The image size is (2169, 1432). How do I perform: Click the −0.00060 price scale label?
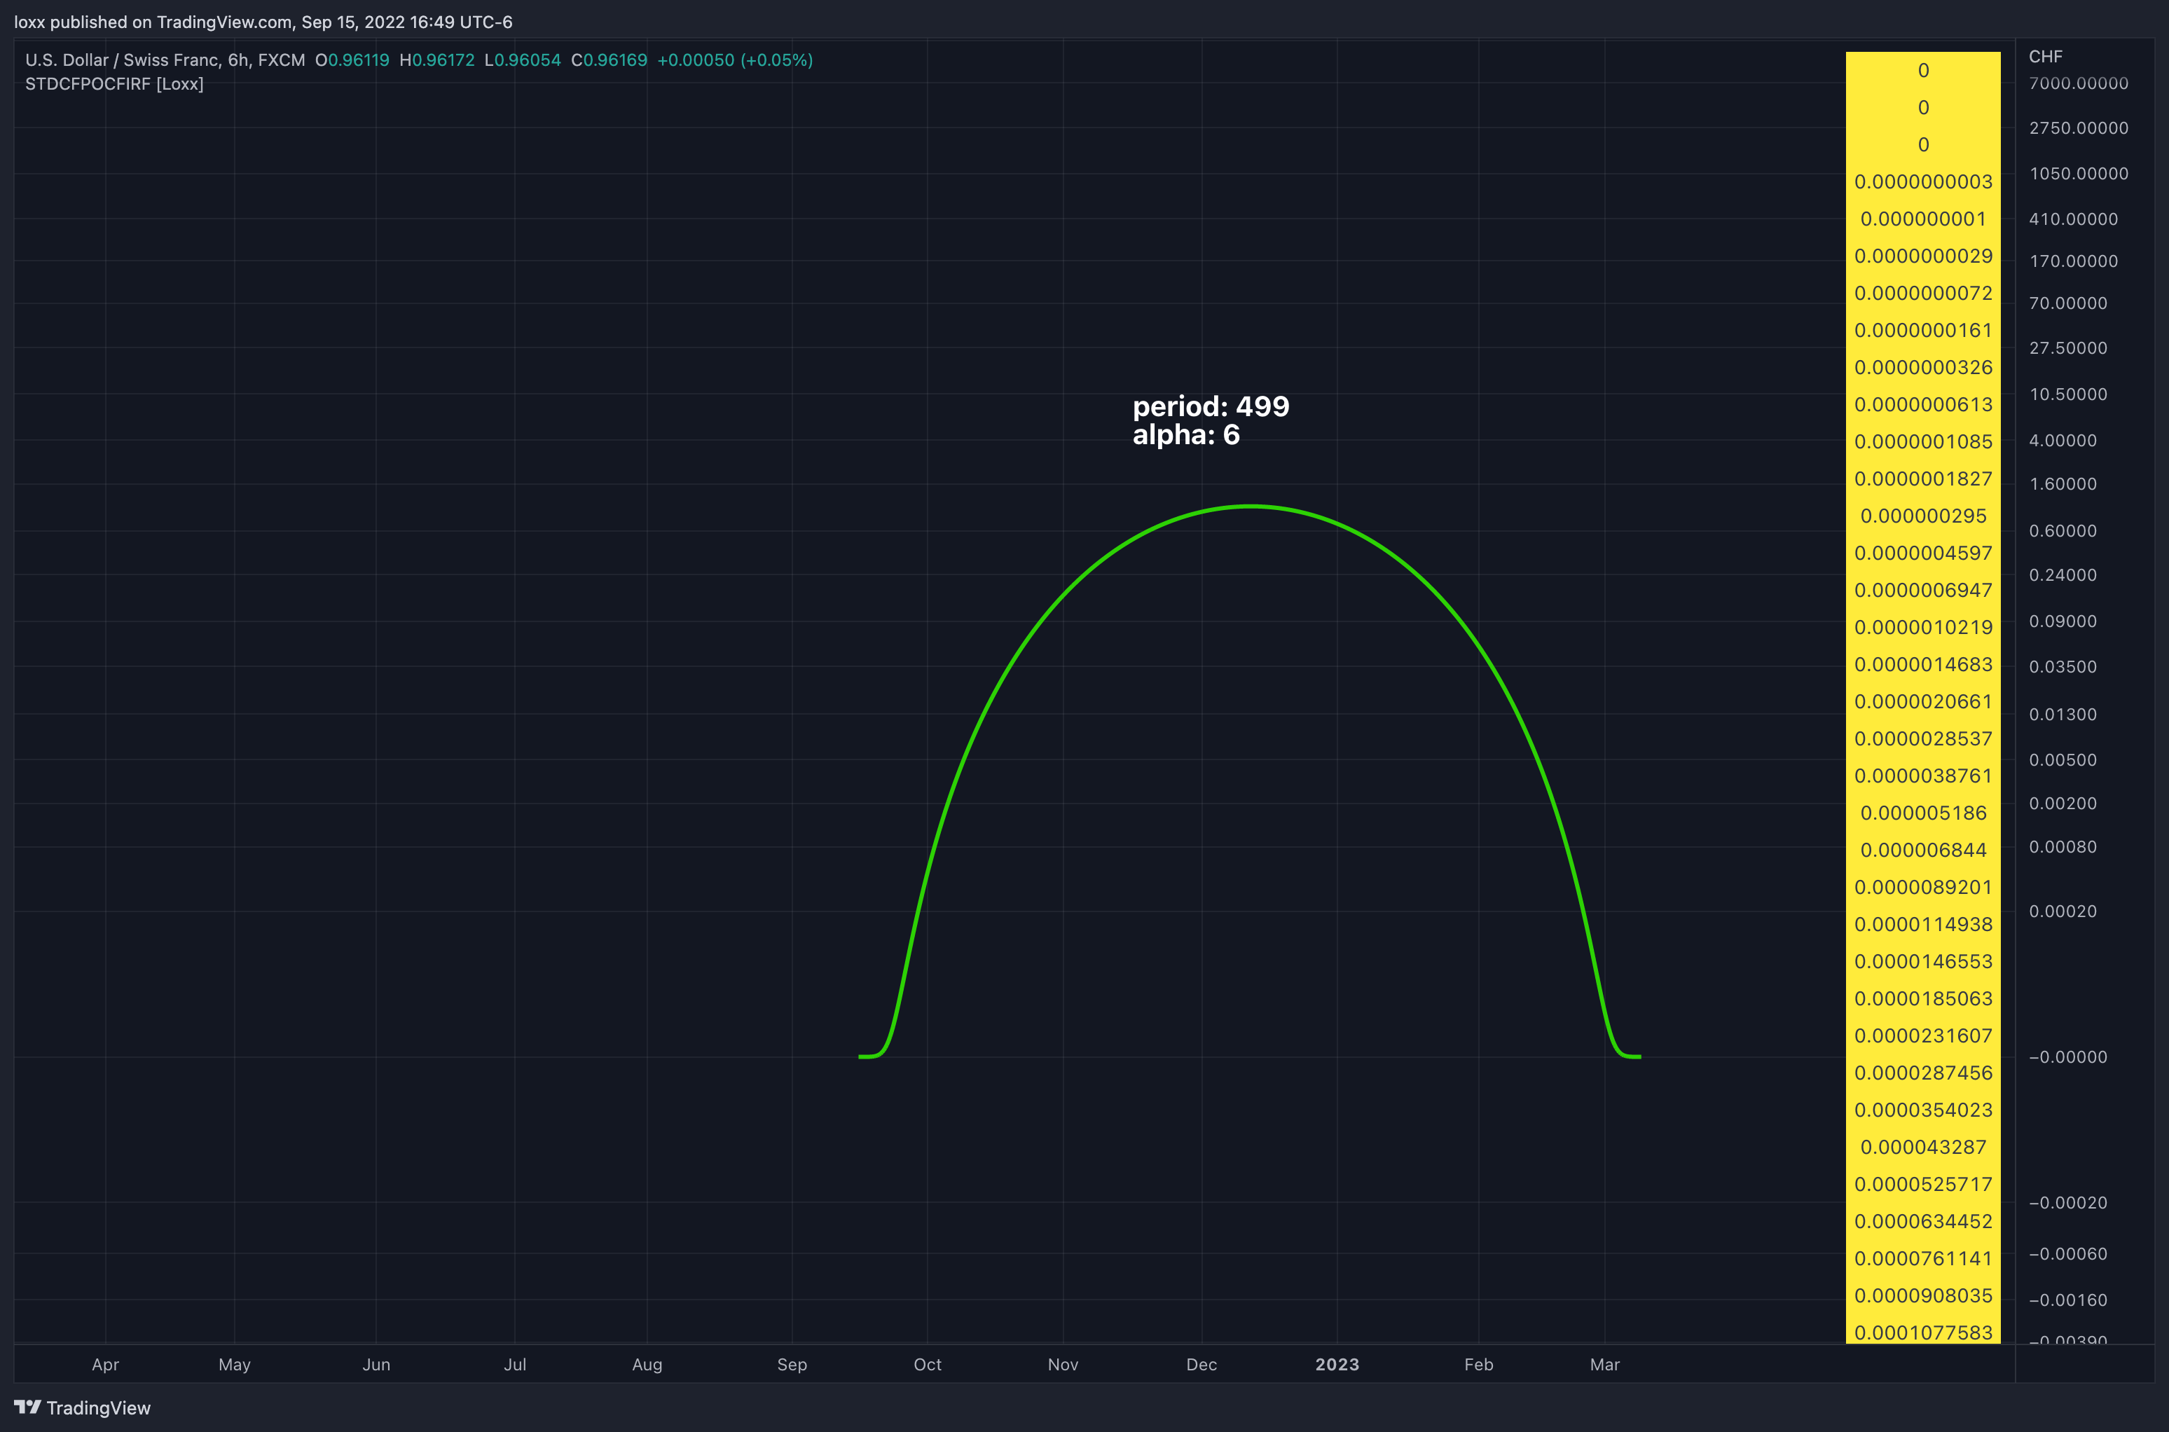(x=2069, y=1254)
